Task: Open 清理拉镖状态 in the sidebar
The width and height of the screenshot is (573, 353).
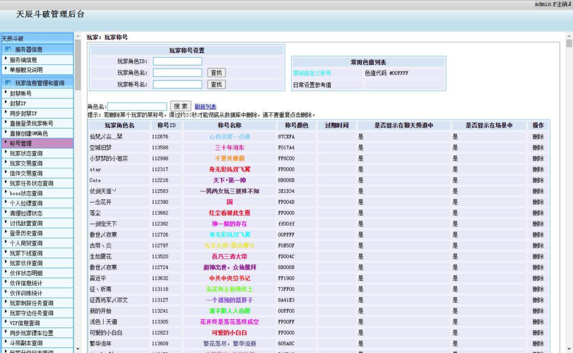Action: pyautogui.click(x=37, y=213)
